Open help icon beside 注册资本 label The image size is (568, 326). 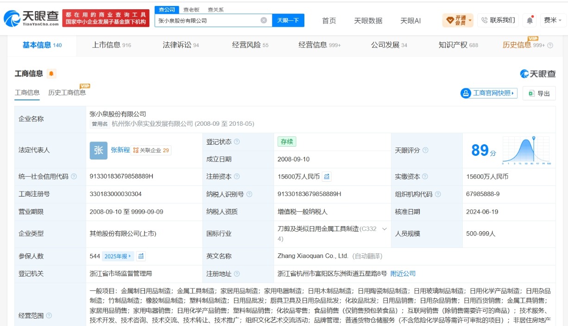pos(237,177)
